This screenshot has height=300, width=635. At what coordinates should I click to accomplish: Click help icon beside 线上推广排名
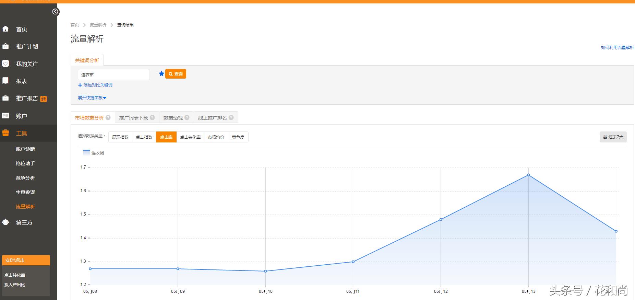coord(231,117)
